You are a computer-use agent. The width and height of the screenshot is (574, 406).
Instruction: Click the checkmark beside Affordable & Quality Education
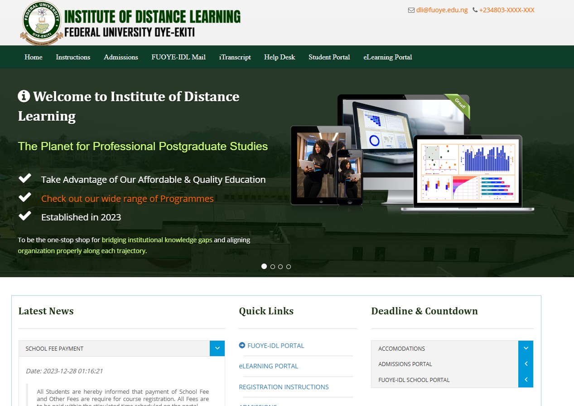pyautogui.click(x=25, y=178)
